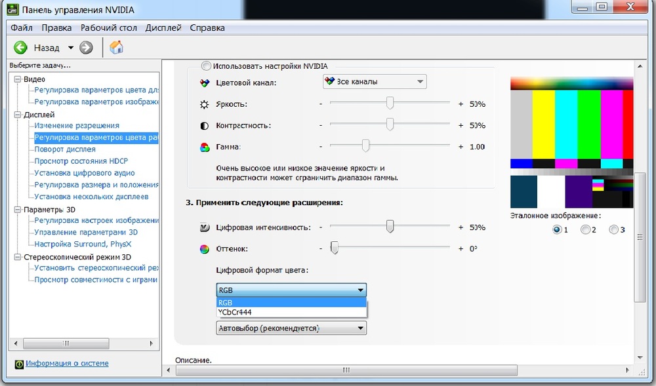Open Регулировка размера и положения task
Screen dimensions: 656x386
point(96,185)
